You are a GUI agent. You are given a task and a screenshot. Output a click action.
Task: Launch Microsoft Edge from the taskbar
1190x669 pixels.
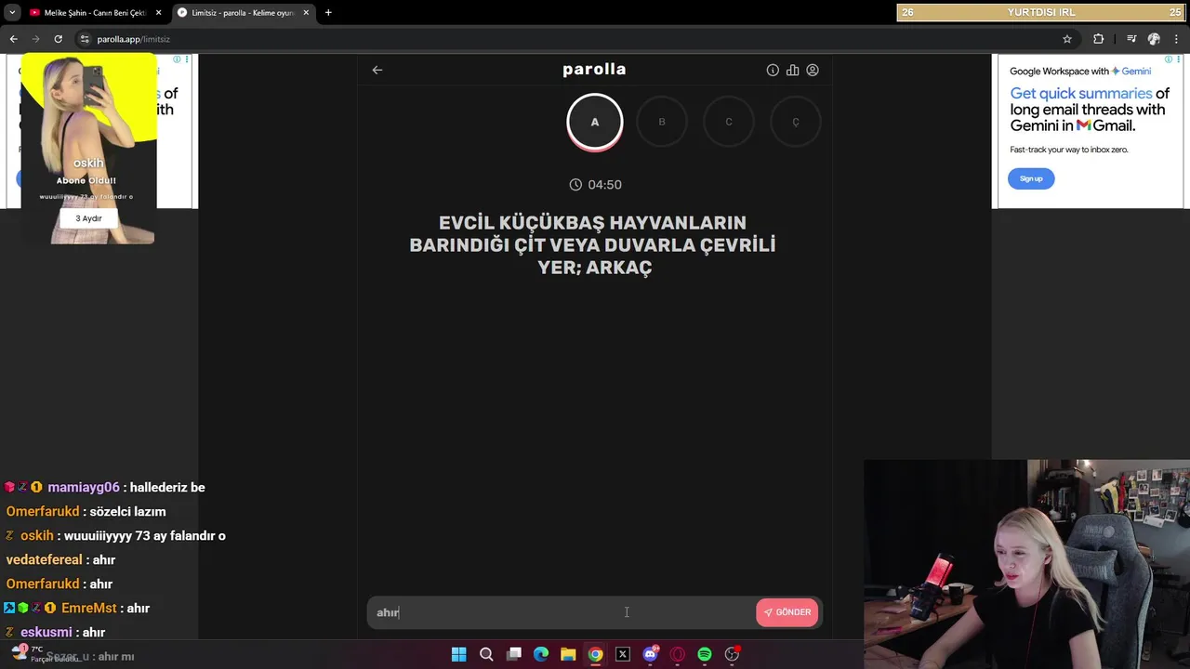point(541,654)
